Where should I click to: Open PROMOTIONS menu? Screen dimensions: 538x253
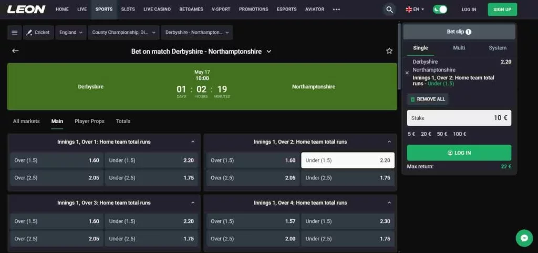[254, 9]
